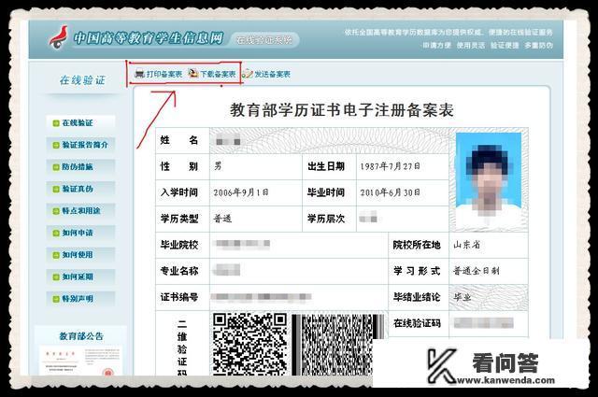Click the 姓名 label cell
Viewport: 598px width, 397px height.
point(183,140)
